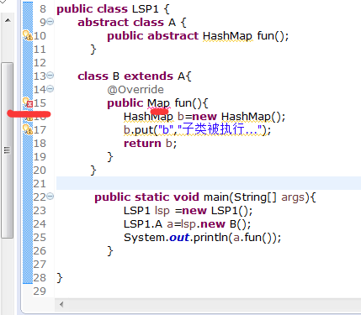Click the warning quick-fix icon on line 10
361x315 pixels.
click(28, 35)
